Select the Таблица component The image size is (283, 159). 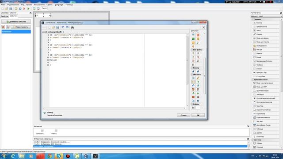(x=265, y=129)
